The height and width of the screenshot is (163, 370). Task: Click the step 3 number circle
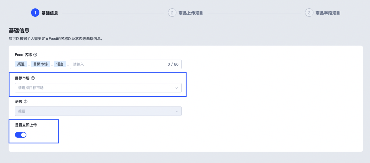309,13
